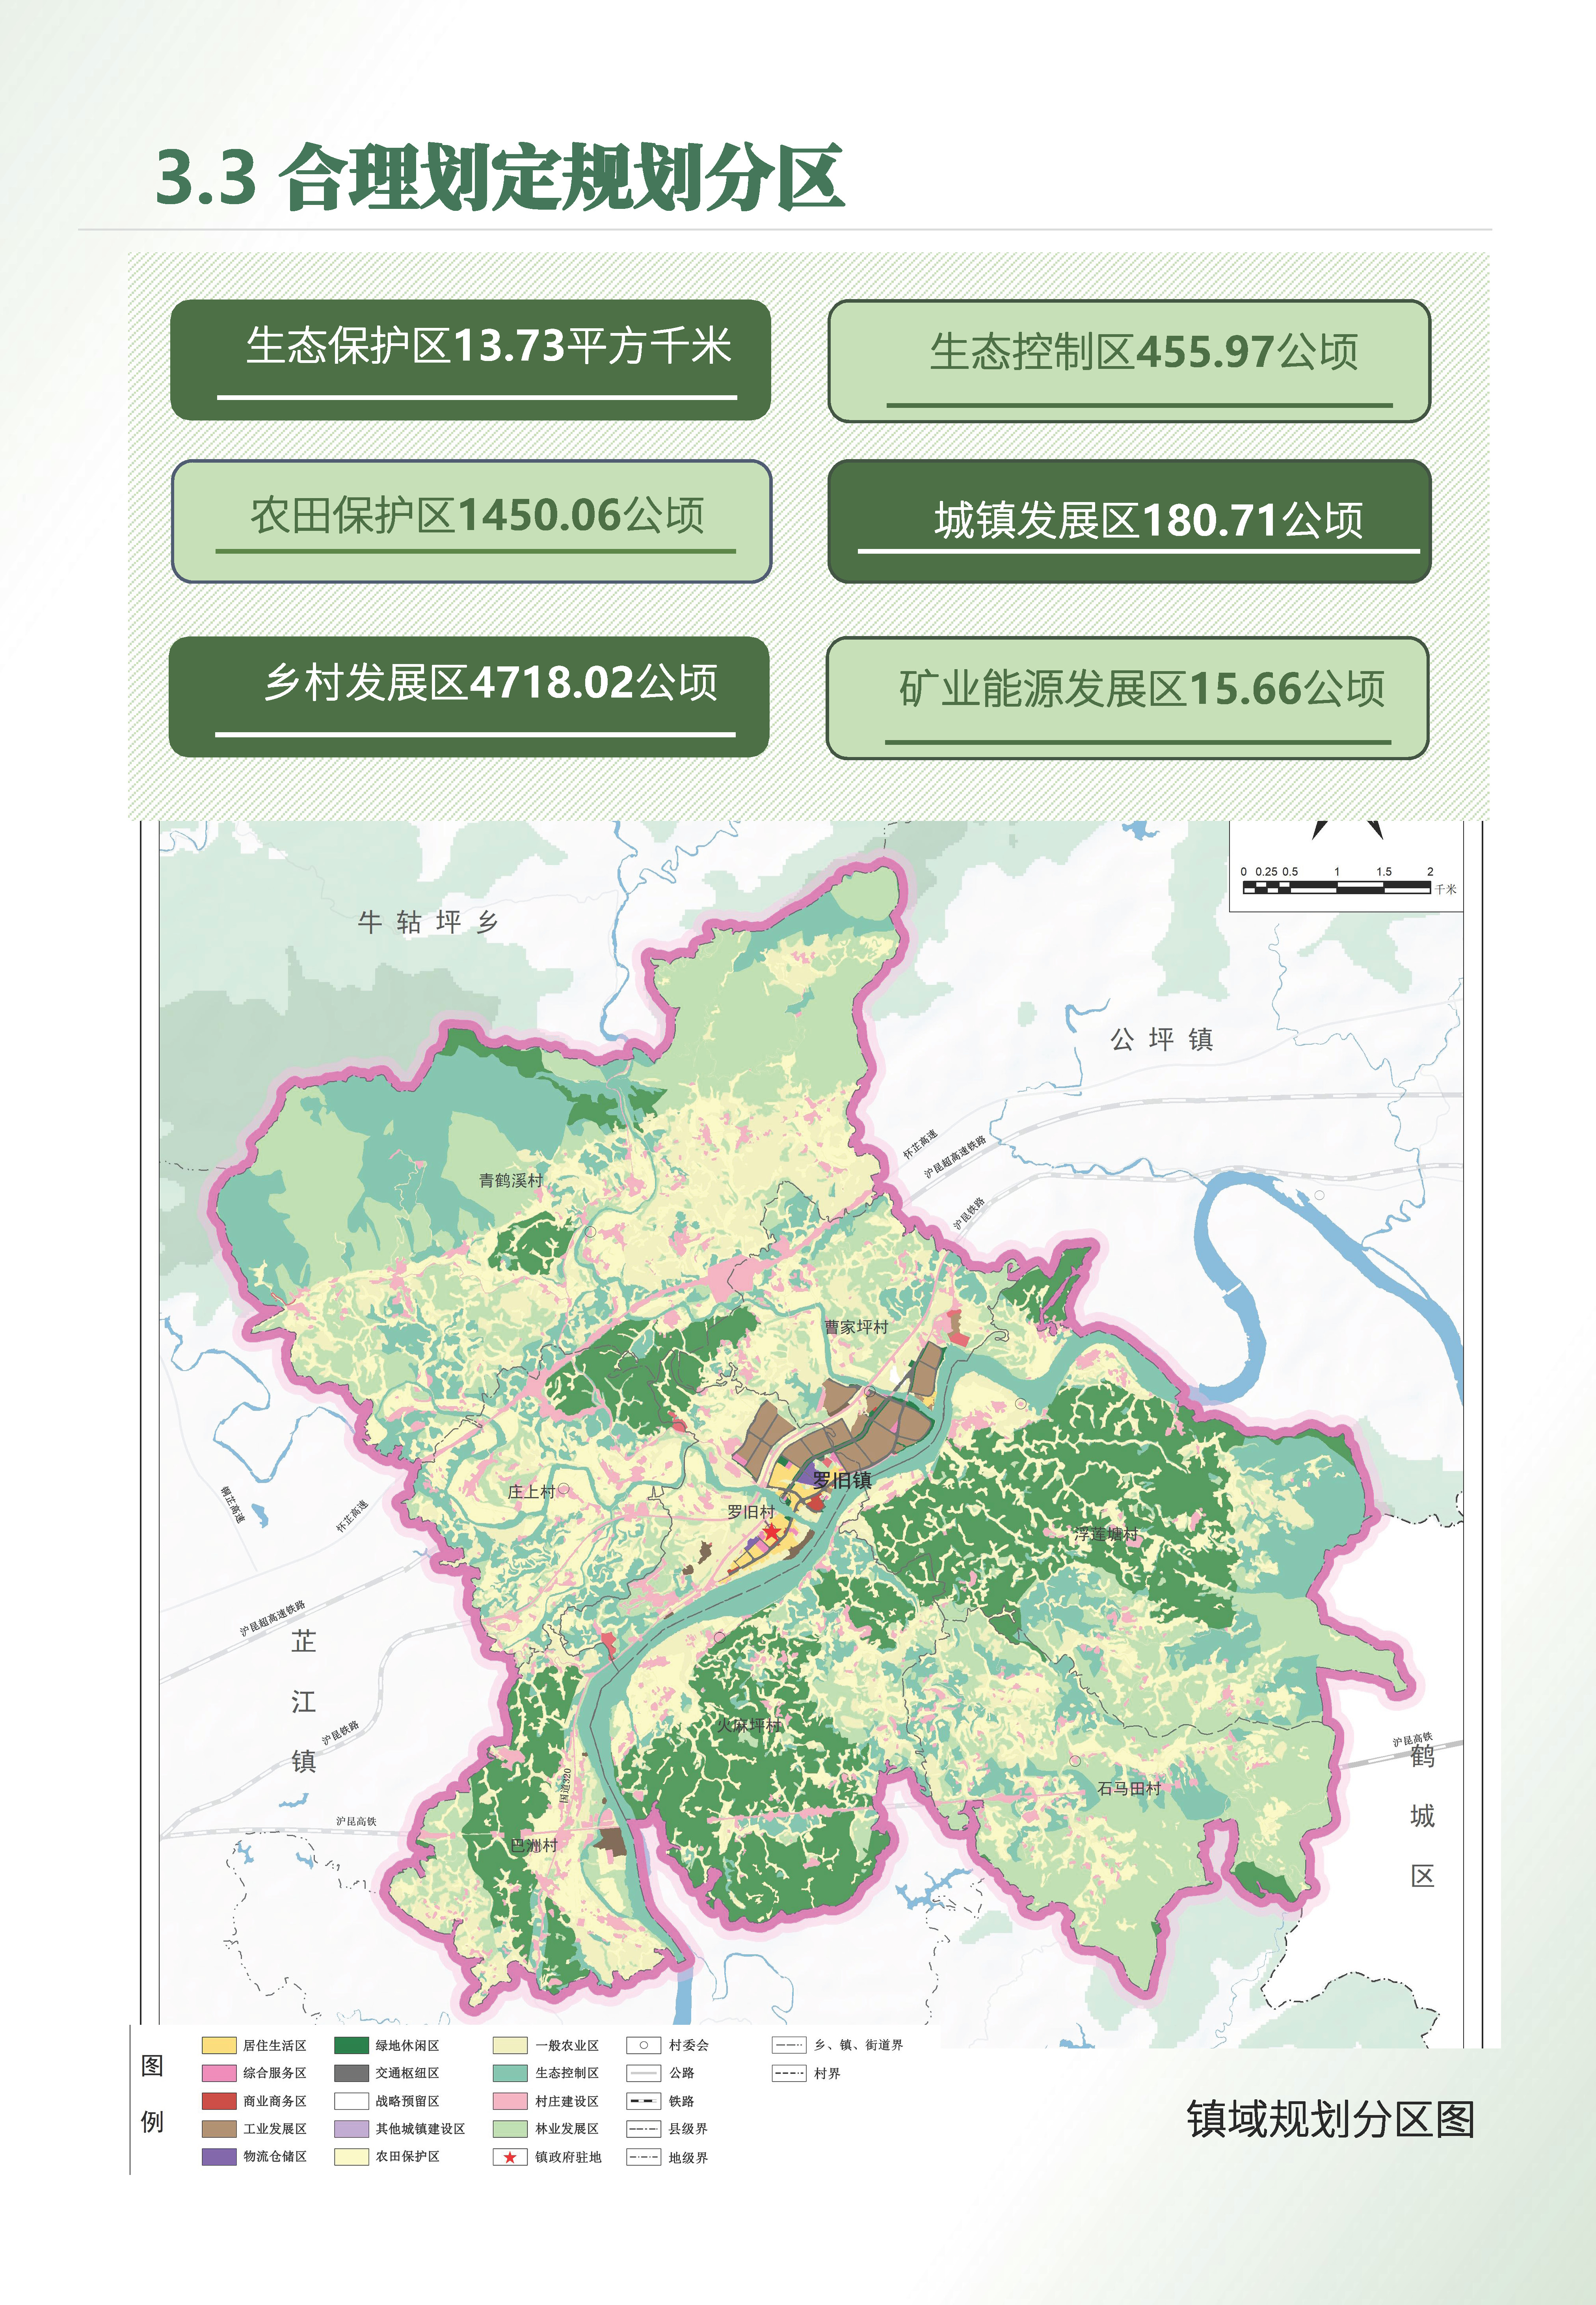Click the 巴洲村 village label

click(534, 1845)
